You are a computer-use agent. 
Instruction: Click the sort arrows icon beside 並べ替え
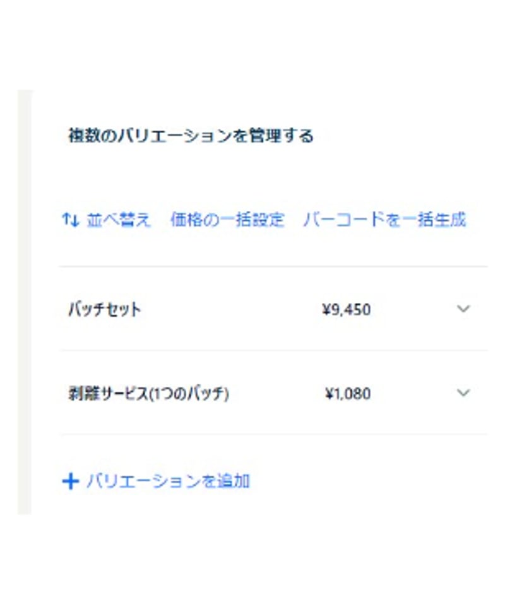click(x=69, y=219)
